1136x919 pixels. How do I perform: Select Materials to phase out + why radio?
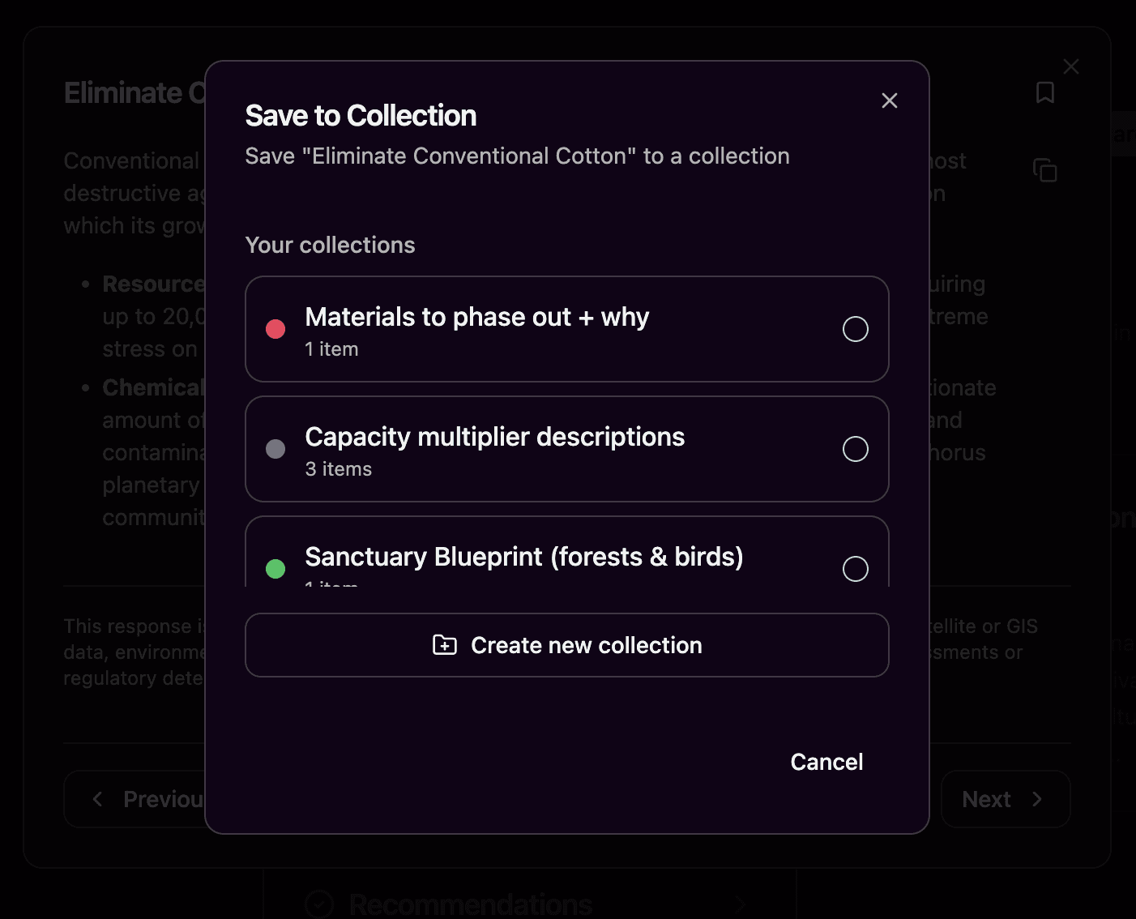(x=856, y=329)
